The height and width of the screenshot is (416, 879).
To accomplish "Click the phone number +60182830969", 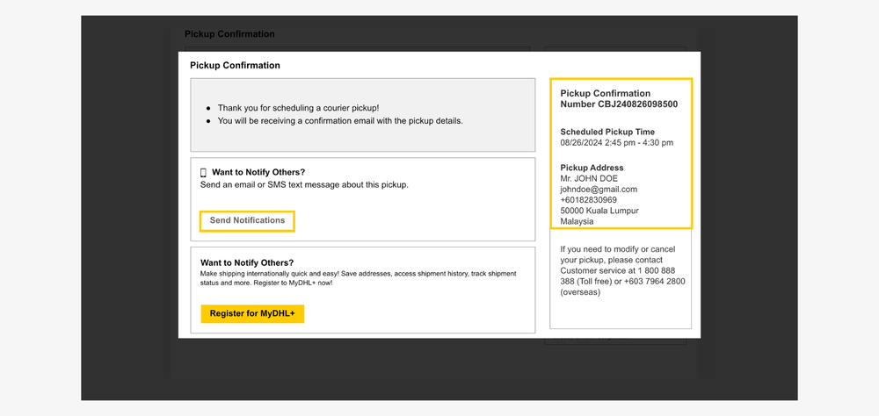I will (588, 200).
